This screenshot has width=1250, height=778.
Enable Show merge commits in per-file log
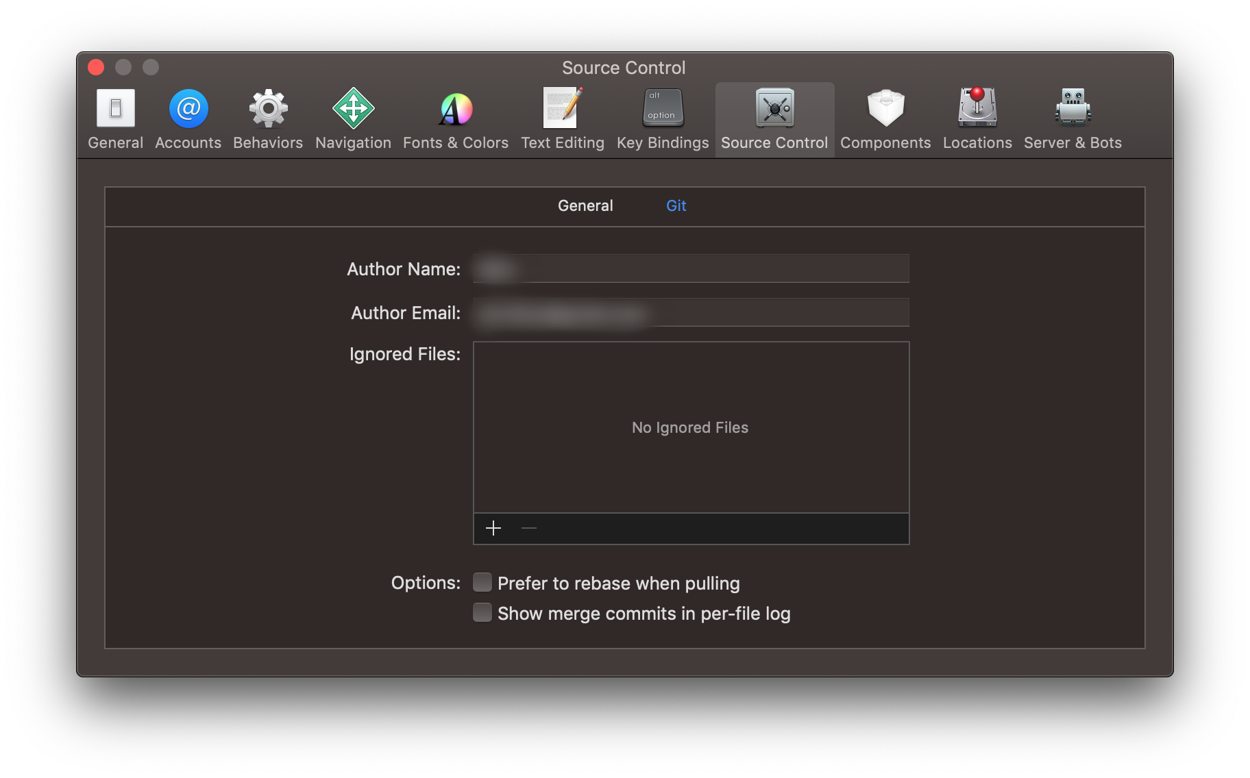tap(482, 612)
